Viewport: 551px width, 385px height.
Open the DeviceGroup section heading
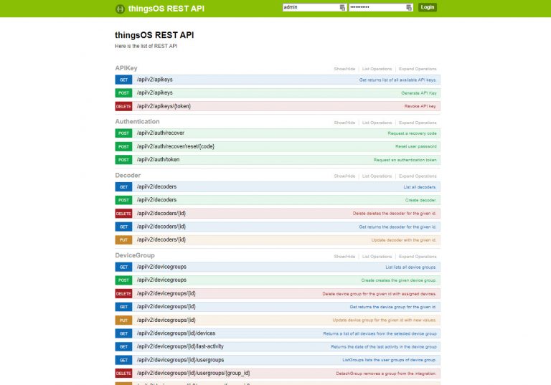(135, 255)
